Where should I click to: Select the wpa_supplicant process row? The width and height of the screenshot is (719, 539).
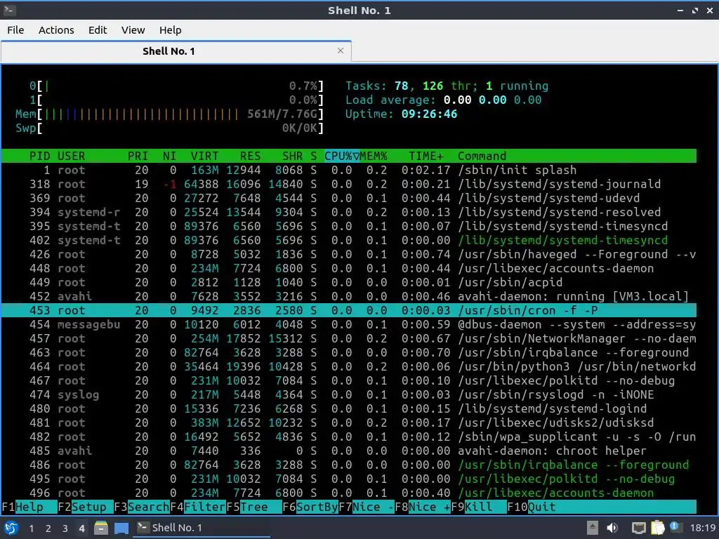(x=348, y=437)
